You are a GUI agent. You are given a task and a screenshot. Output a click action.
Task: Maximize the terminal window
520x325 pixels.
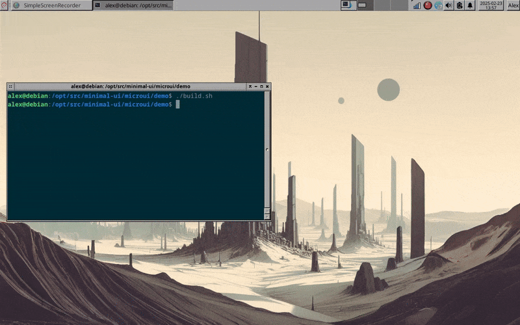coord(261,86)
